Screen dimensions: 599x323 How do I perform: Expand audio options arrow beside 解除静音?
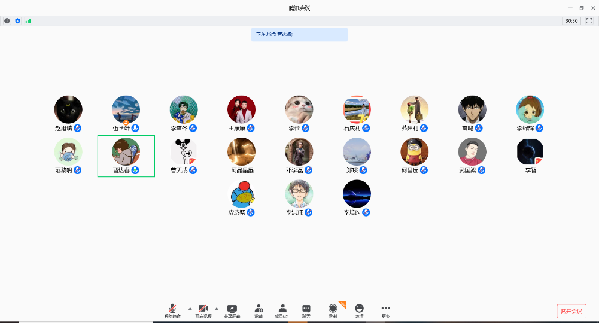190,309
